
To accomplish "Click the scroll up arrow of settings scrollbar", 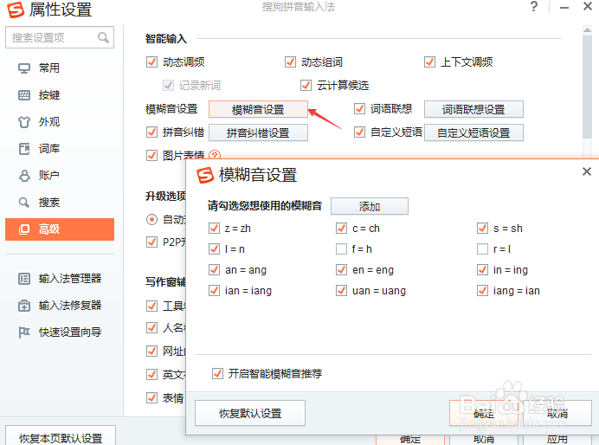I will pyautogui.click(x=587, y=29).
